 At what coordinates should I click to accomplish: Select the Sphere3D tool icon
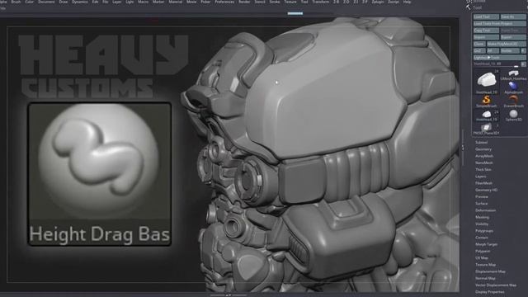(513, 114)
